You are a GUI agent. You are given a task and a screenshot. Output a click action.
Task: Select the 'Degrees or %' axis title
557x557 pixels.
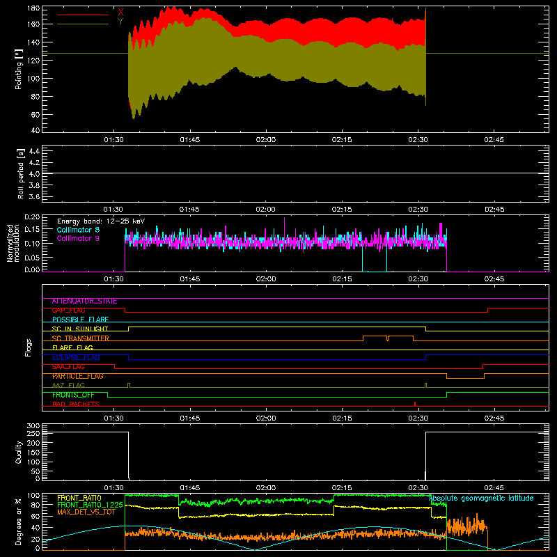19,522
